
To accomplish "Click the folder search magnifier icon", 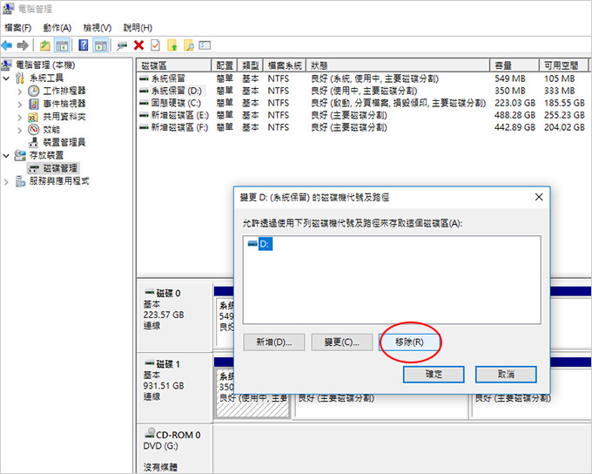I will tap(188, 45).
